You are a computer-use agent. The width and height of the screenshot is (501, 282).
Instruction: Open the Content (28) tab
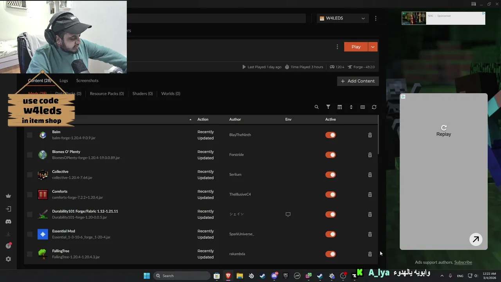(40, 81)
